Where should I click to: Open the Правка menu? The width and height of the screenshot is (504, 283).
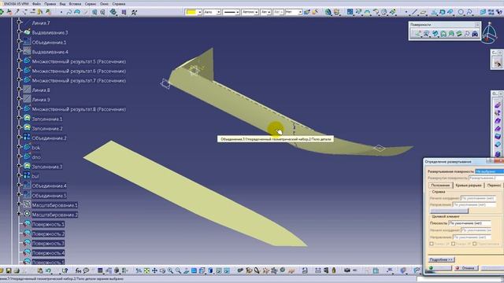point(50,4)
